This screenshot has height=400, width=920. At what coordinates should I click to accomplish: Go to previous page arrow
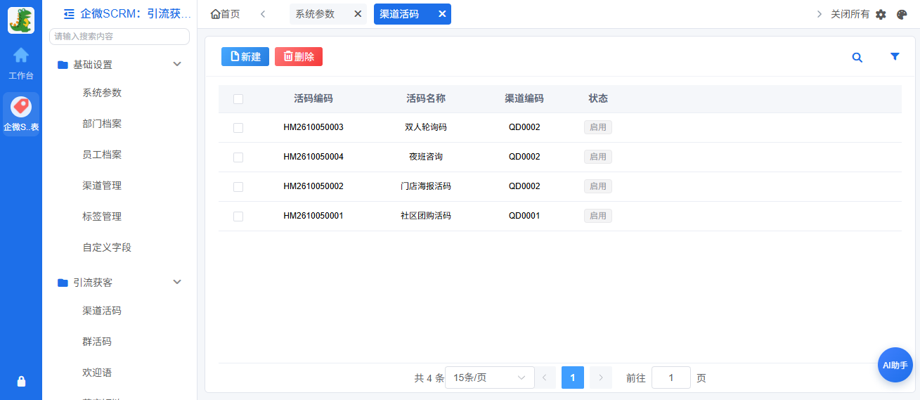pyautogui.click(x=545, y=378)
